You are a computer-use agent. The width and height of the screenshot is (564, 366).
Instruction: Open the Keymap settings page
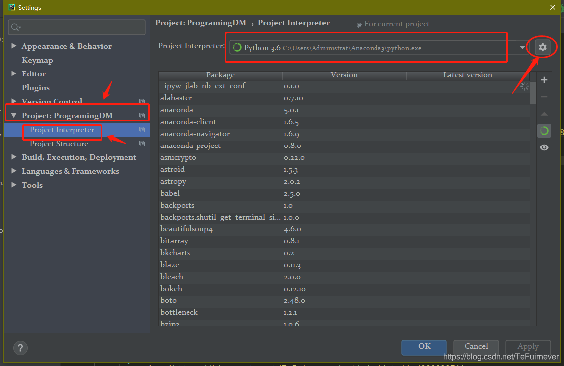pos(37,60)
